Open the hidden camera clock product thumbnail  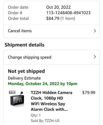pos(17,98)
